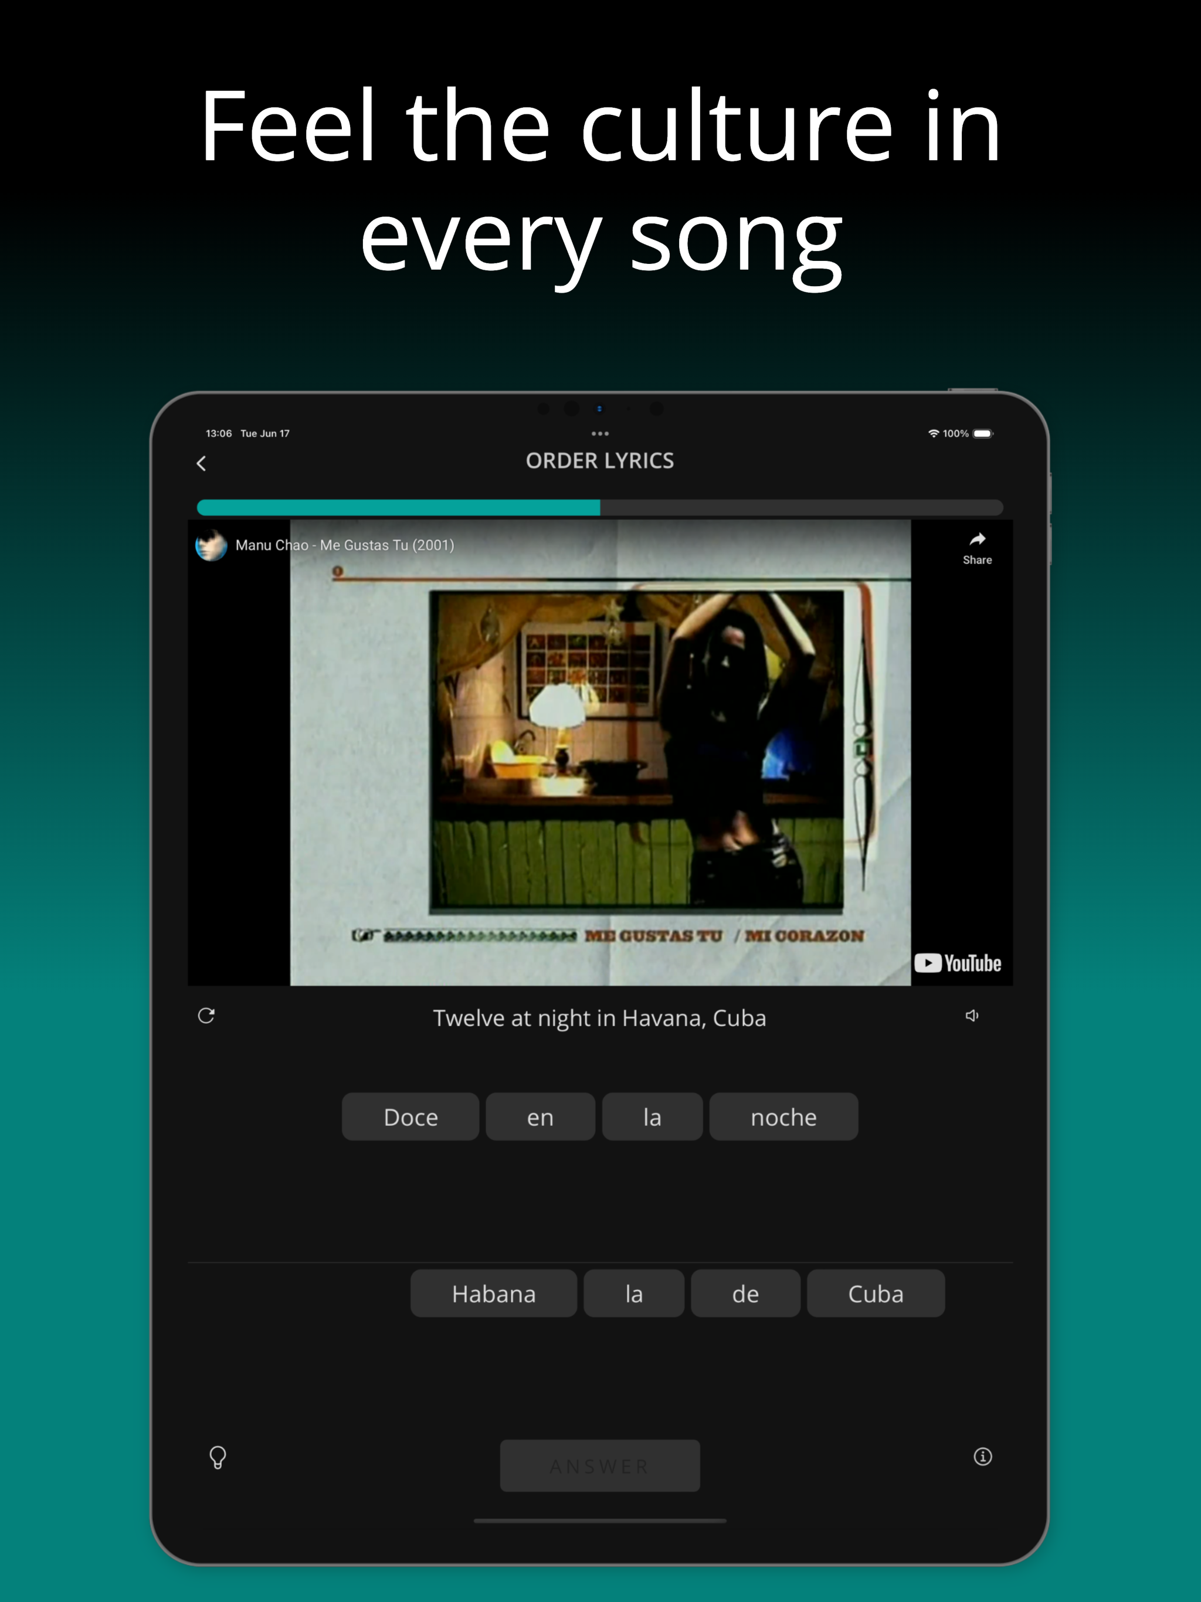Remove "la" from the answer row
This screenshot has height=1602, width=1201.
tap(653, 1116)
